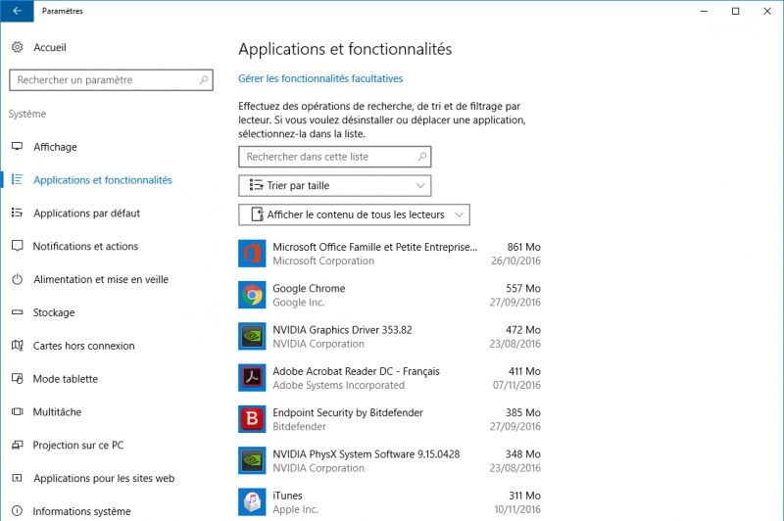Open Informations système page
Image resolution: width=784 pixels, height=521 pixels.
(81, 511)
